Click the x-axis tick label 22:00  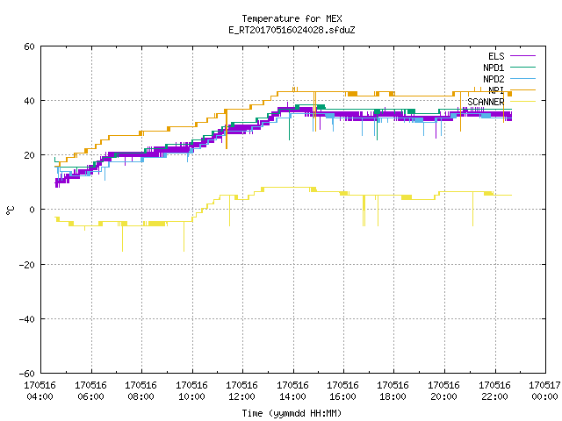coord(495,397)
